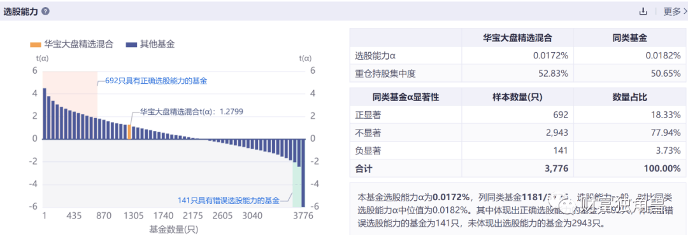The image size is (688, 235).
Task: Click the download icon at top right
Action: coord(643,12)
